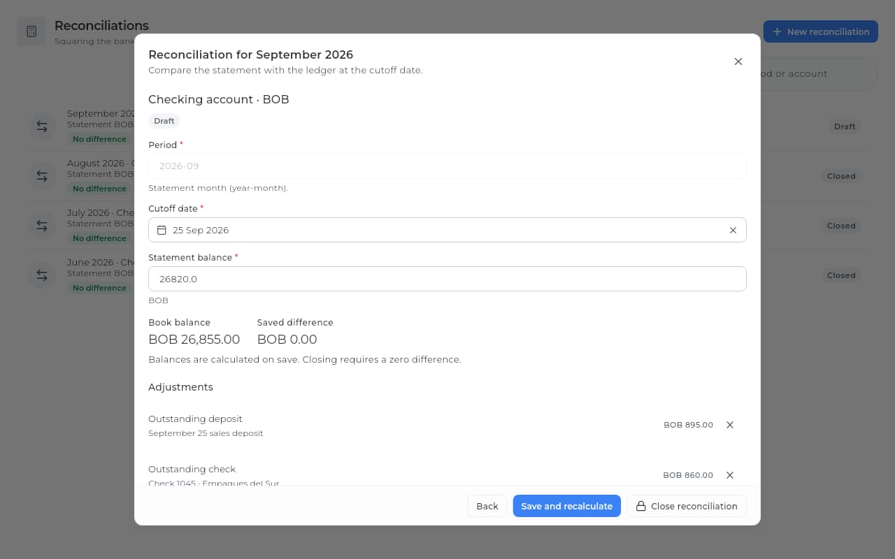
Task: Click the July 2026 No difference badge
Action: pyautogui.click(x=99, y=238)
